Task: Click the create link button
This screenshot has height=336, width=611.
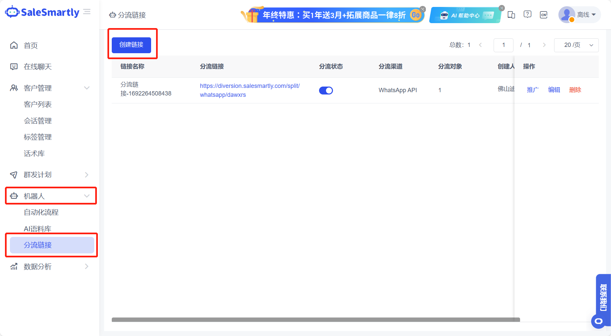Action: (x=131, y=45)
